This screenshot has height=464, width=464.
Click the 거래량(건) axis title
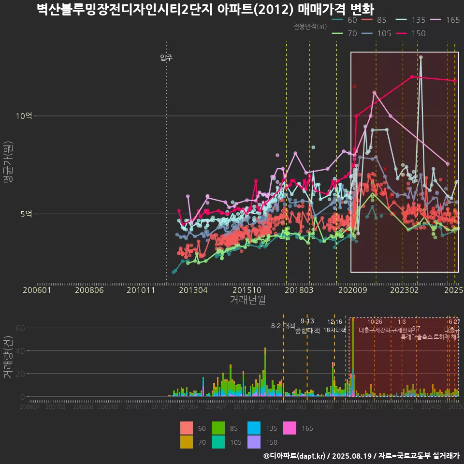pos(7,357)
